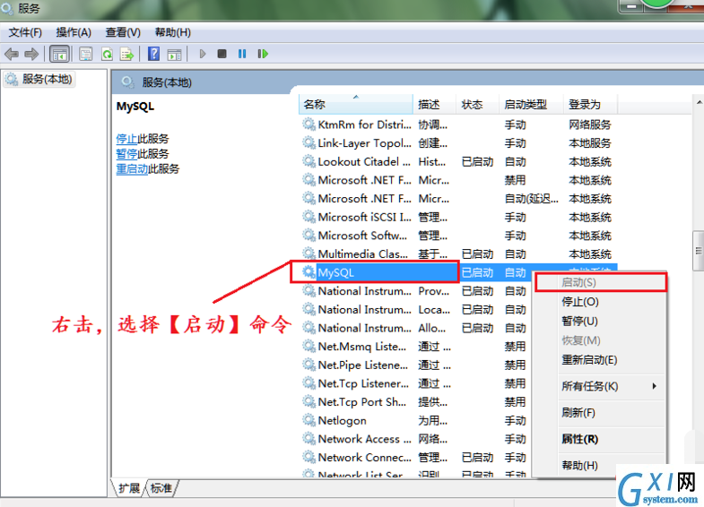
Task: Click the gear icon beside Net.Tcp Port Sh...
Action: (x=309, y=401)
